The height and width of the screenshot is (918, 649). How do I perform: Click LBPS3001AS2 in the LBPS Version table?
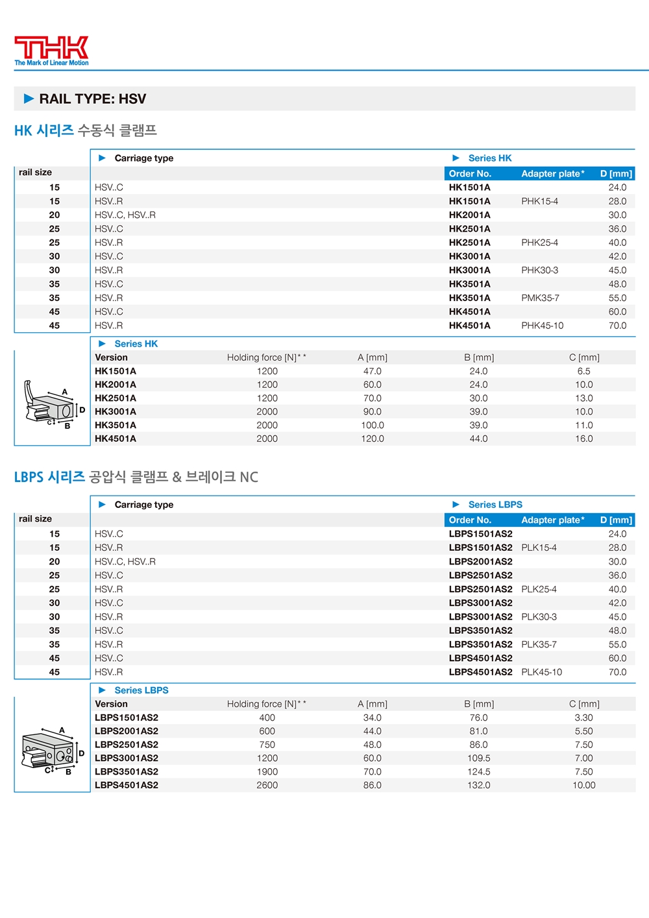pos(127,758)
